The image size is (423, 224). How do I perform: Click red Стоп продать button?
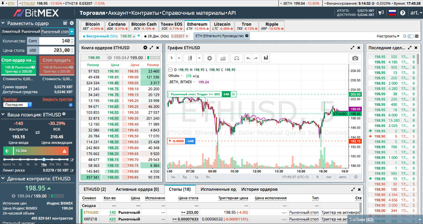coord(57,65)
